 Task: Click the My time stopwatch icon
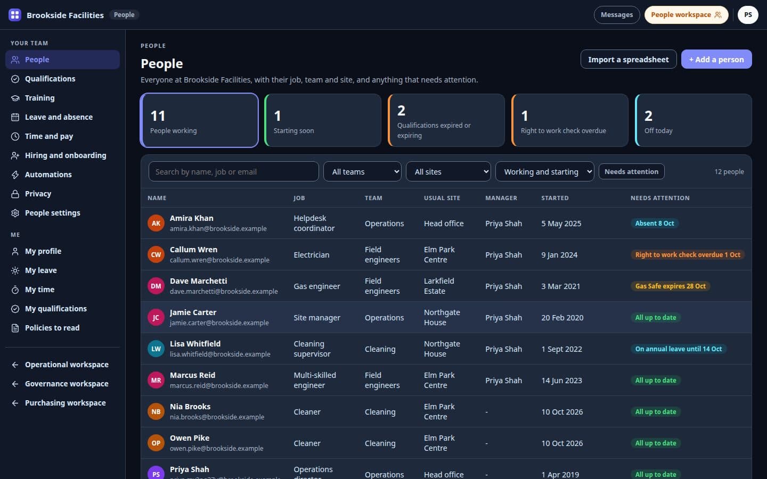click(x=15, y=290)
